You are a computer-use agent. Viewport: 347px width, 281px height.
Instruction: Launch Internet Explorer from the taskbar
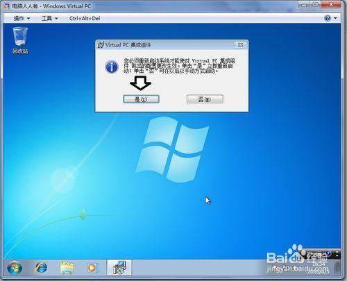tap(41, 268)
